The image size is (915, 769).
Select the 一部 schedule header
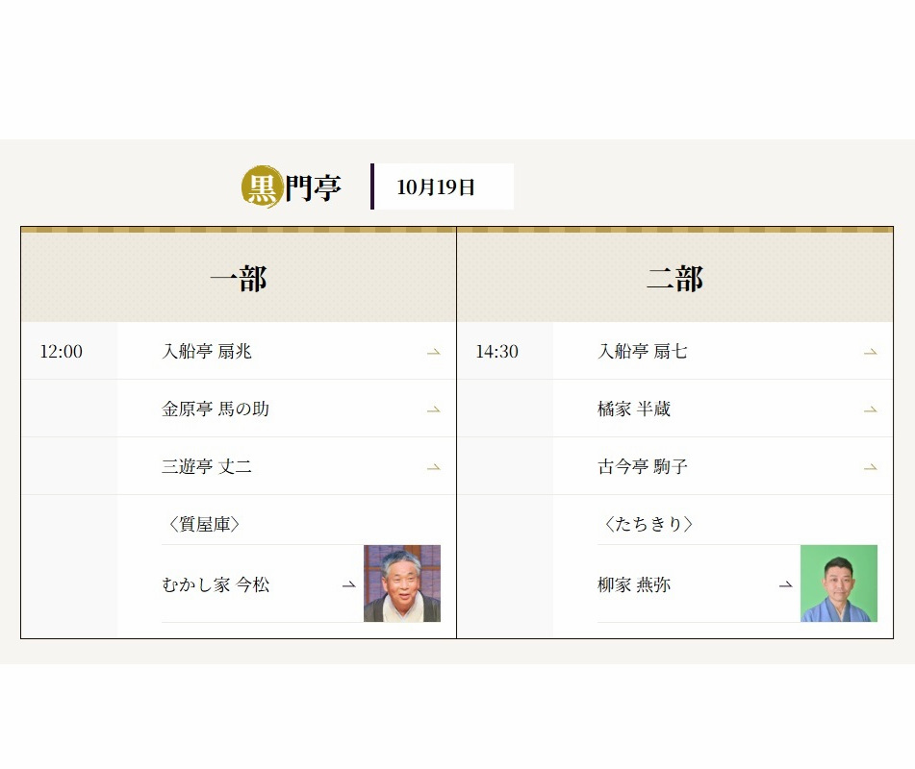239,279
